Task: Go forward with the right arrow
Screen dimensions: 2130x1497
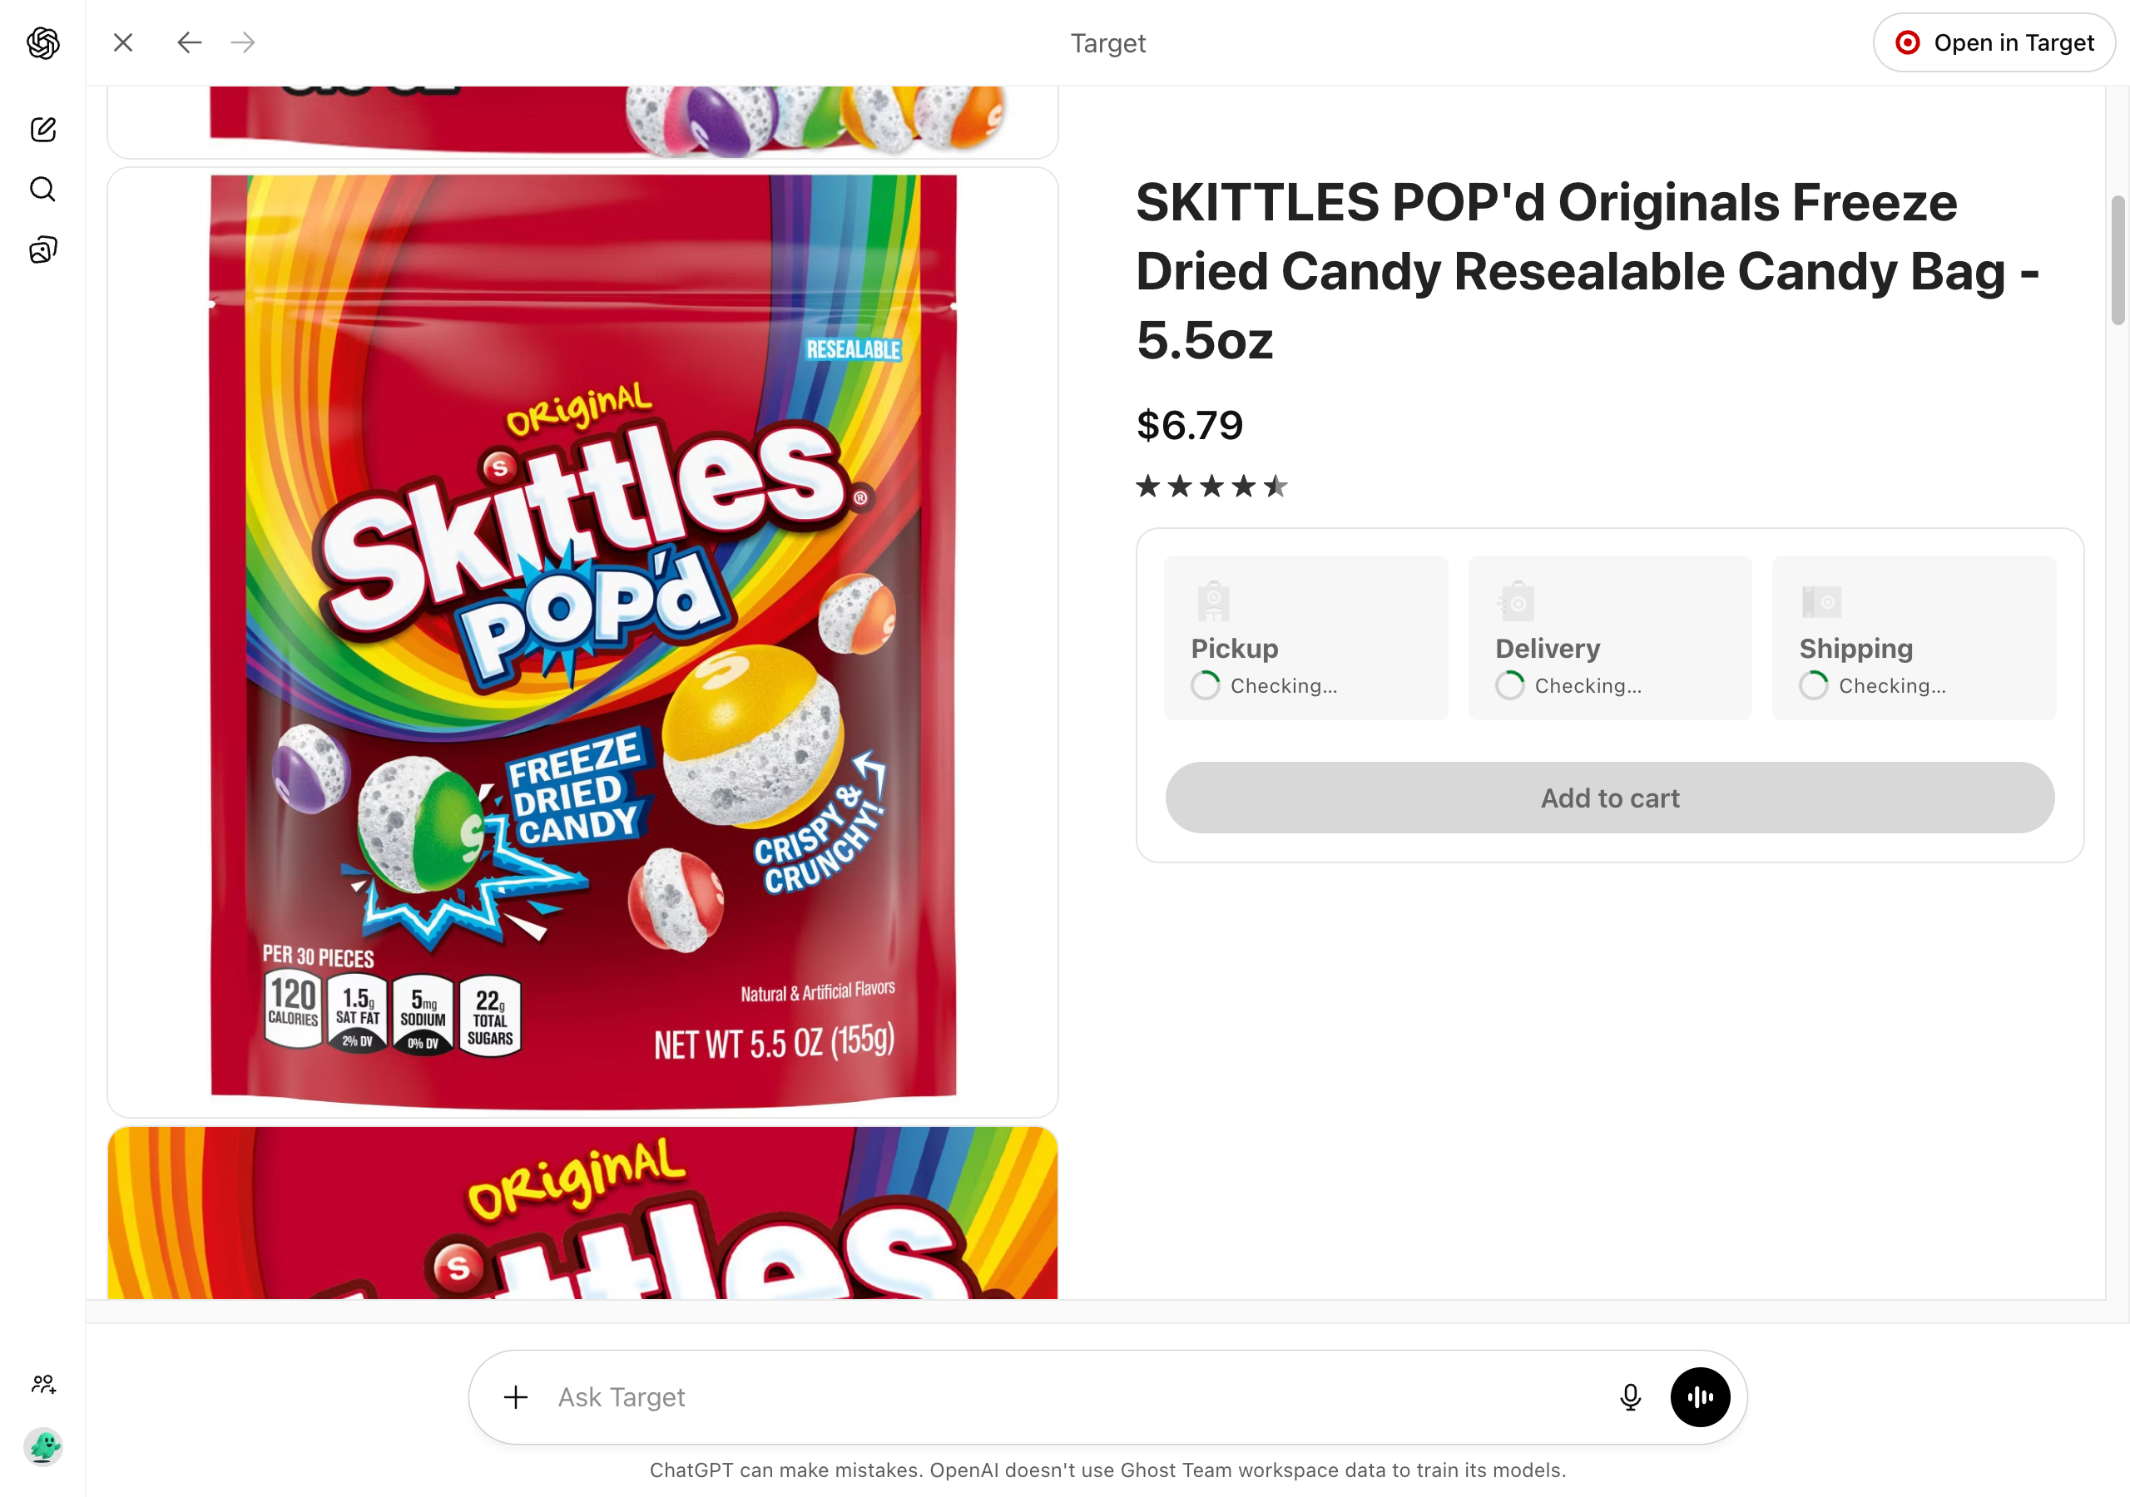Action: pyautogui.click(x=243, y=42)
